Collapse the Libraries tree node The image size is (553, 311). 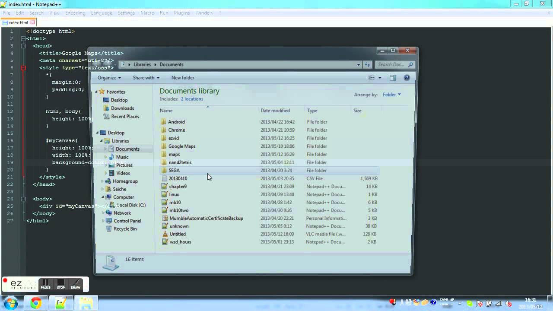tap(102, 141)
